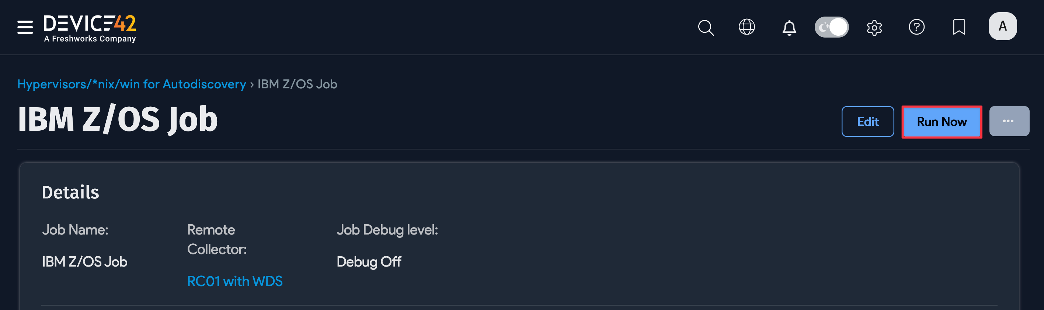Open the user avatar "A" menu
This screenshot has width=1044, height=310.
1002,26
